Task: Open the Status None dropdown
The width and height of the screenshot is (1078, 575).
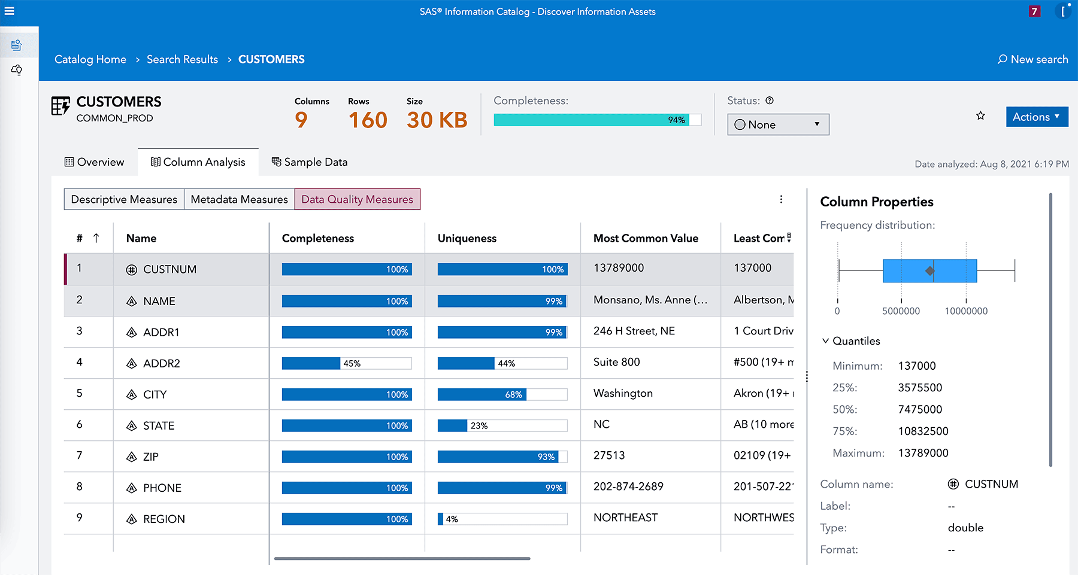Action: [778, 124]
